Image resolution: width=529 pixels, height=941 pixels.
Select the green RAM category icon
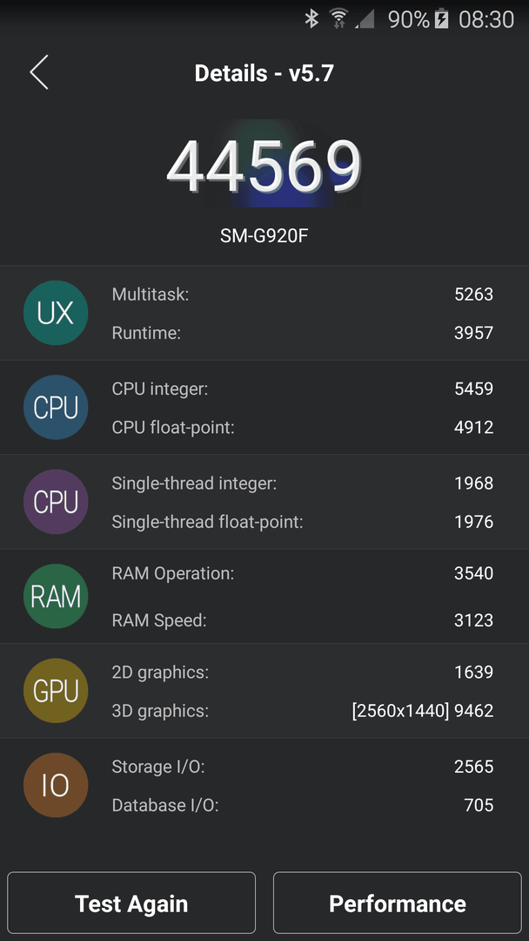(x=56, y=596)
